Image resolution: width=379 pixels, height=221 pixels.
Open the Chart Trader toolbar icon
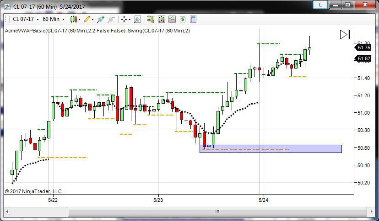(x=150, y=19)
